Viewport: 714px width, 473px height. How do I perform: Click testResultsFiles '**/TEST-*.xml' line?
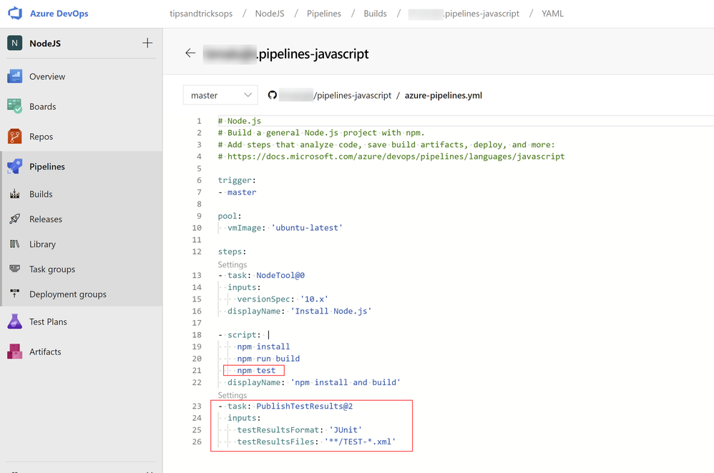[316, 442]
